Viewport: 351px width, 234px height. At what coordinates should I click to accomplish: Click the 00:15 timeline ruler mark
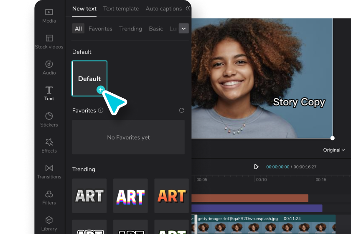click(x=321, y=180)
